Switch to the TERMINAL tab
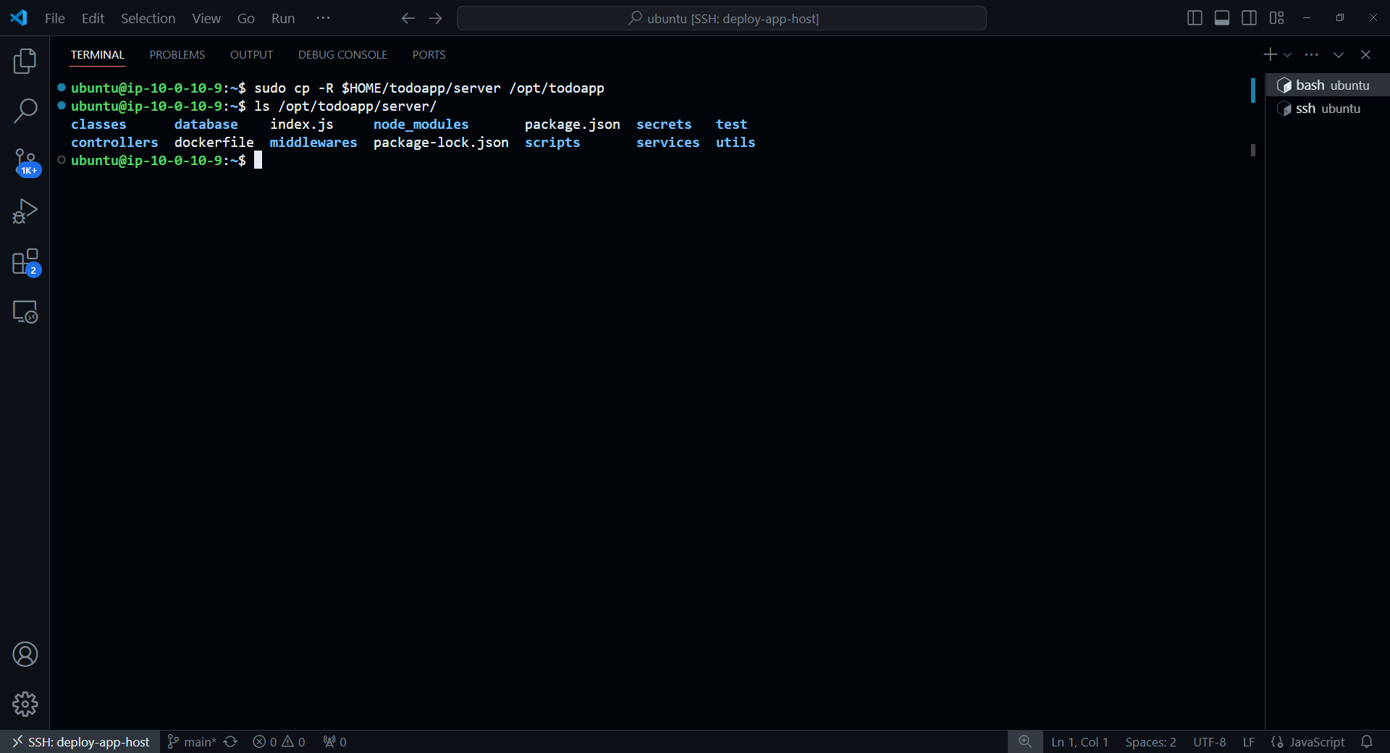This screenshot has height=753, width=1390. (x=98, y=55)
